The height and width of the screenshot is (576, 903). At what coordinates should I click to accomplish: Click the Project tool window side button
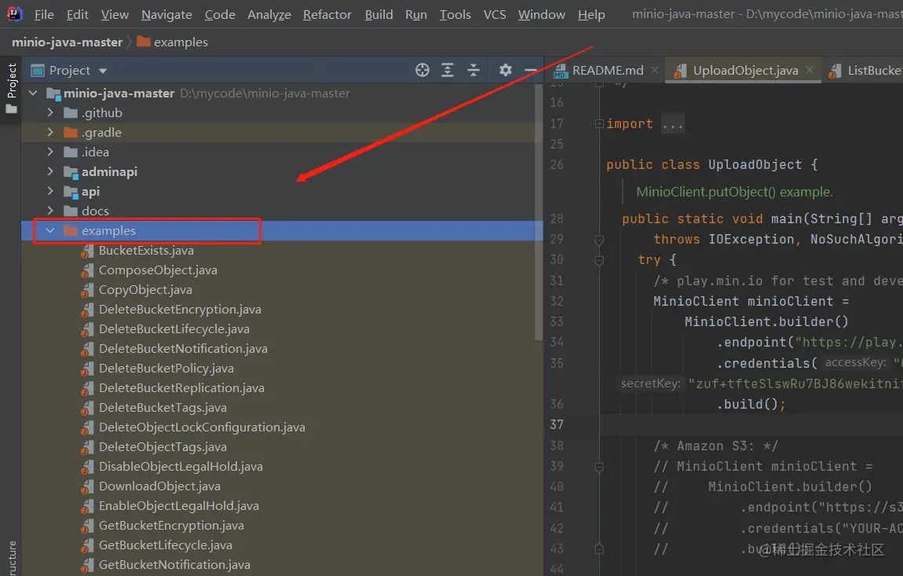tap(11, 88)
